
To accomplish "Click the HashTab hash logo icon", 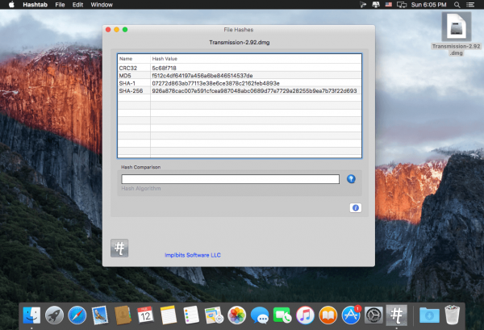I will click(119, 248).
